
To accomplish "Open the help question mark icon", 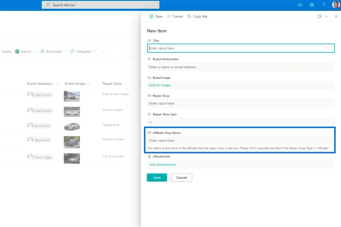I will click(x=324, y=5).
